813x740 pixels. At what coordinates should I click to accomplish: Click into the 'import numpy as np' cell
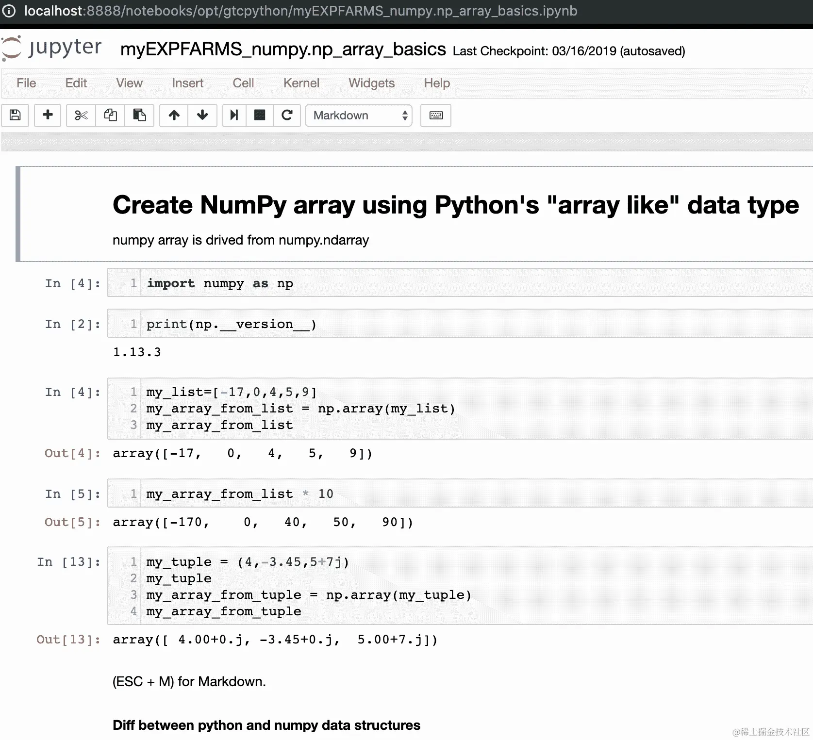437,283
